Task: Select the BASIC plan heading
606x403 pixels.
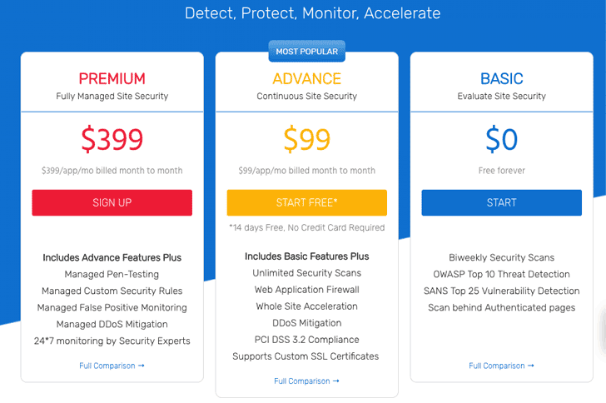Action: click(x=501, y=79)
